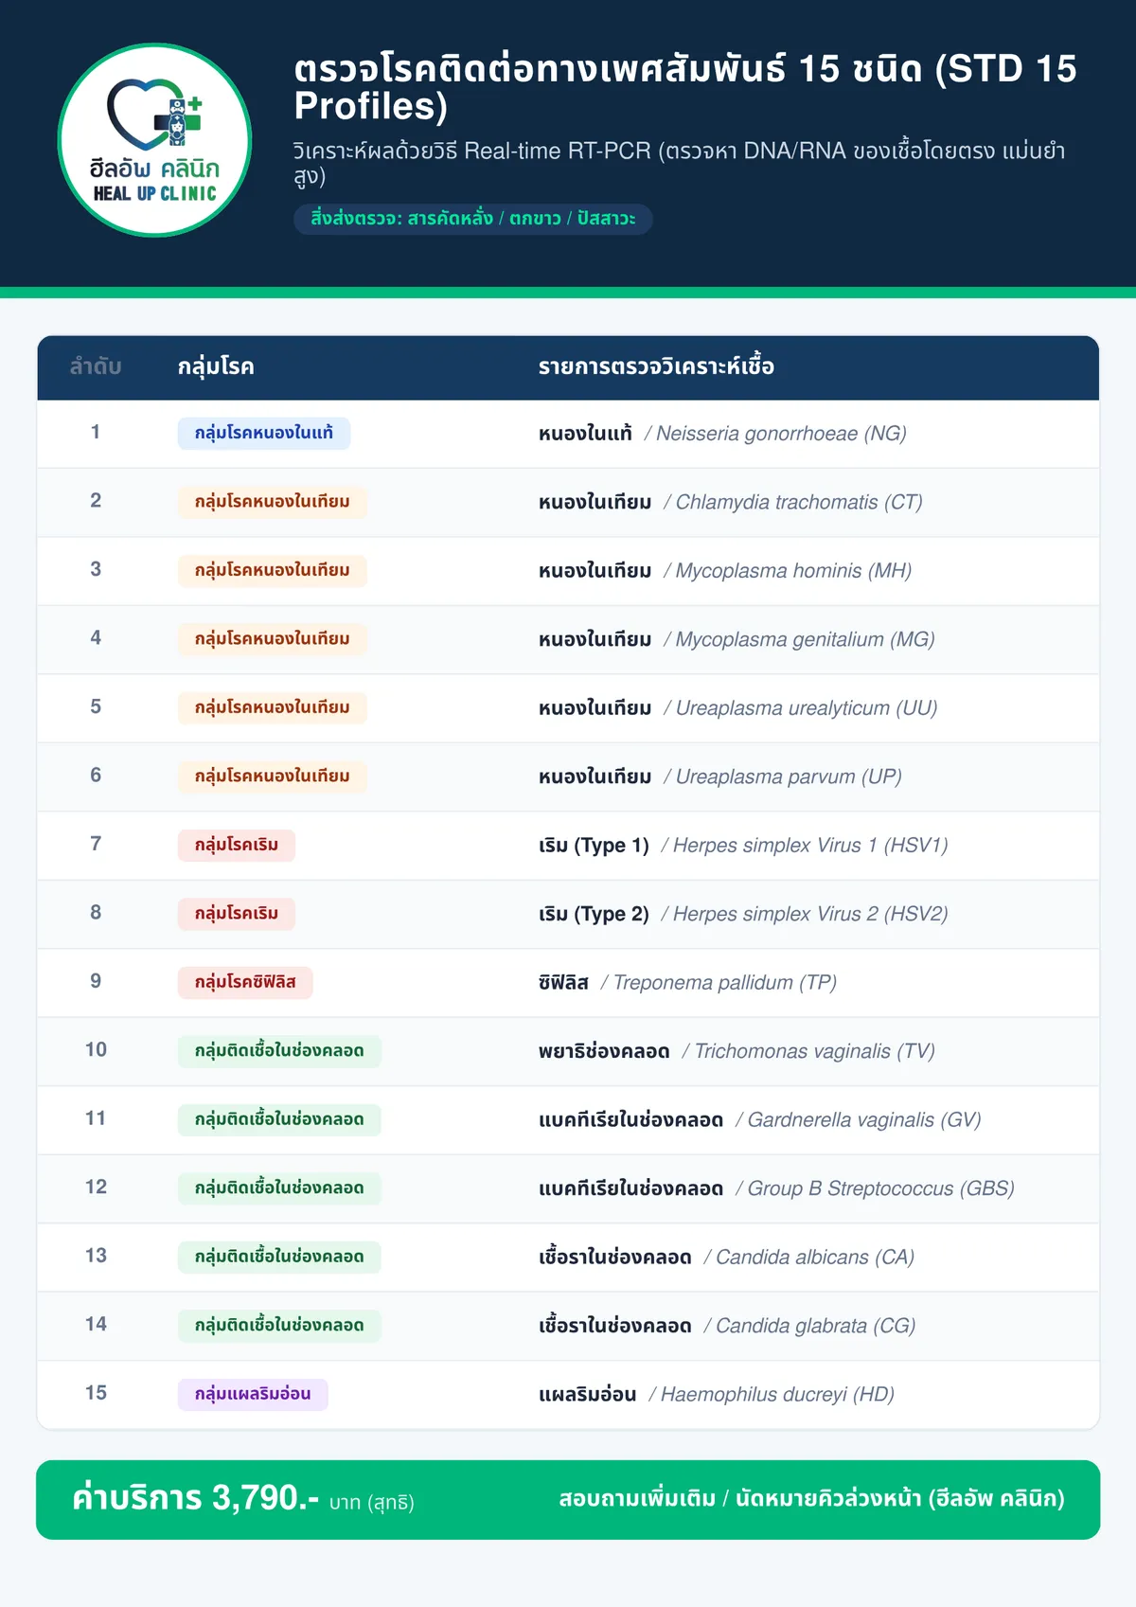Click the group tag in row 2

point(273,502)
